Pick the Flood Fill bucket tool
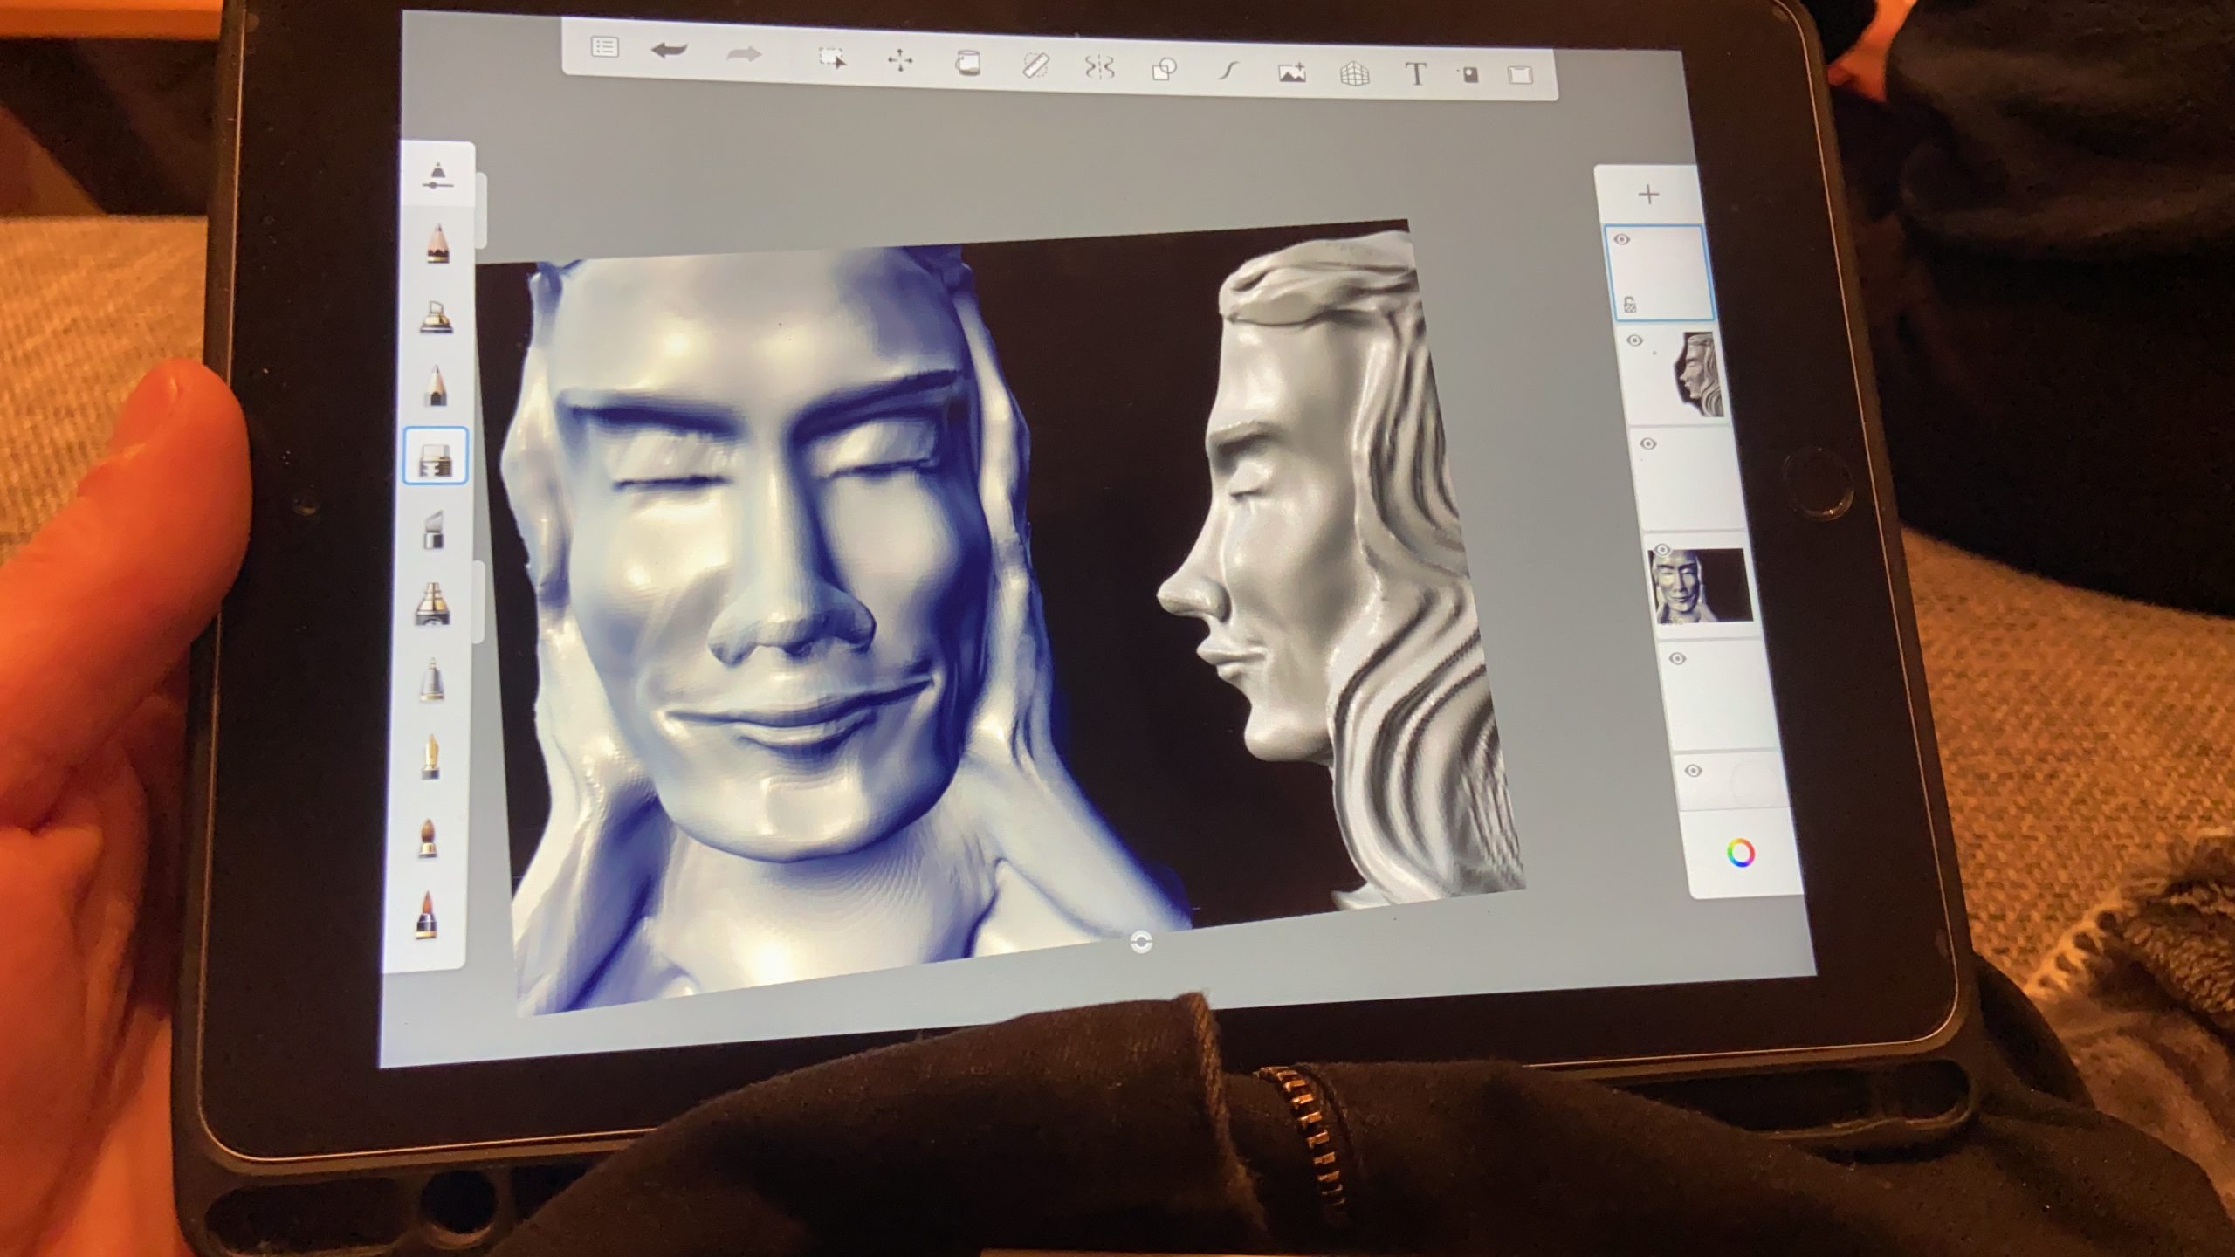Image resolution: width=2235 pixels, height=1257 pixels. (966, 63)
